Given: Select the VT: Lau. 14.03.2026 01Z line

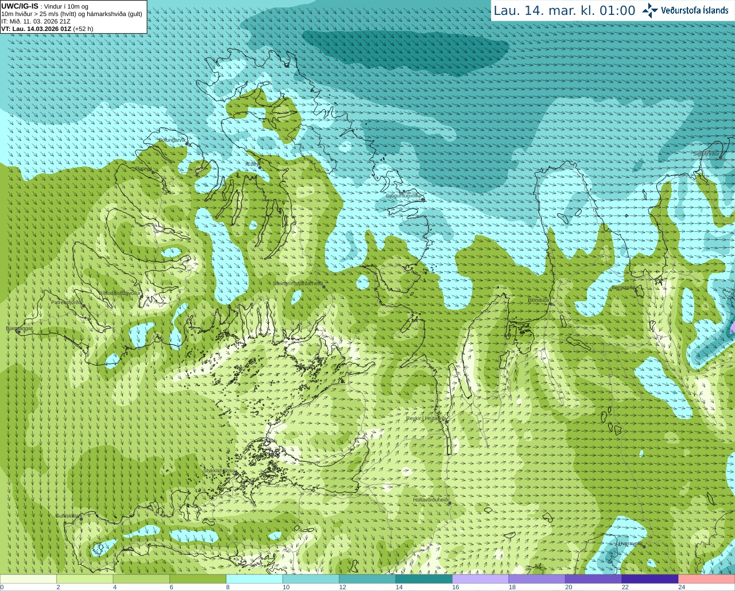Looking at the screenshot, I should pos(47,29).
